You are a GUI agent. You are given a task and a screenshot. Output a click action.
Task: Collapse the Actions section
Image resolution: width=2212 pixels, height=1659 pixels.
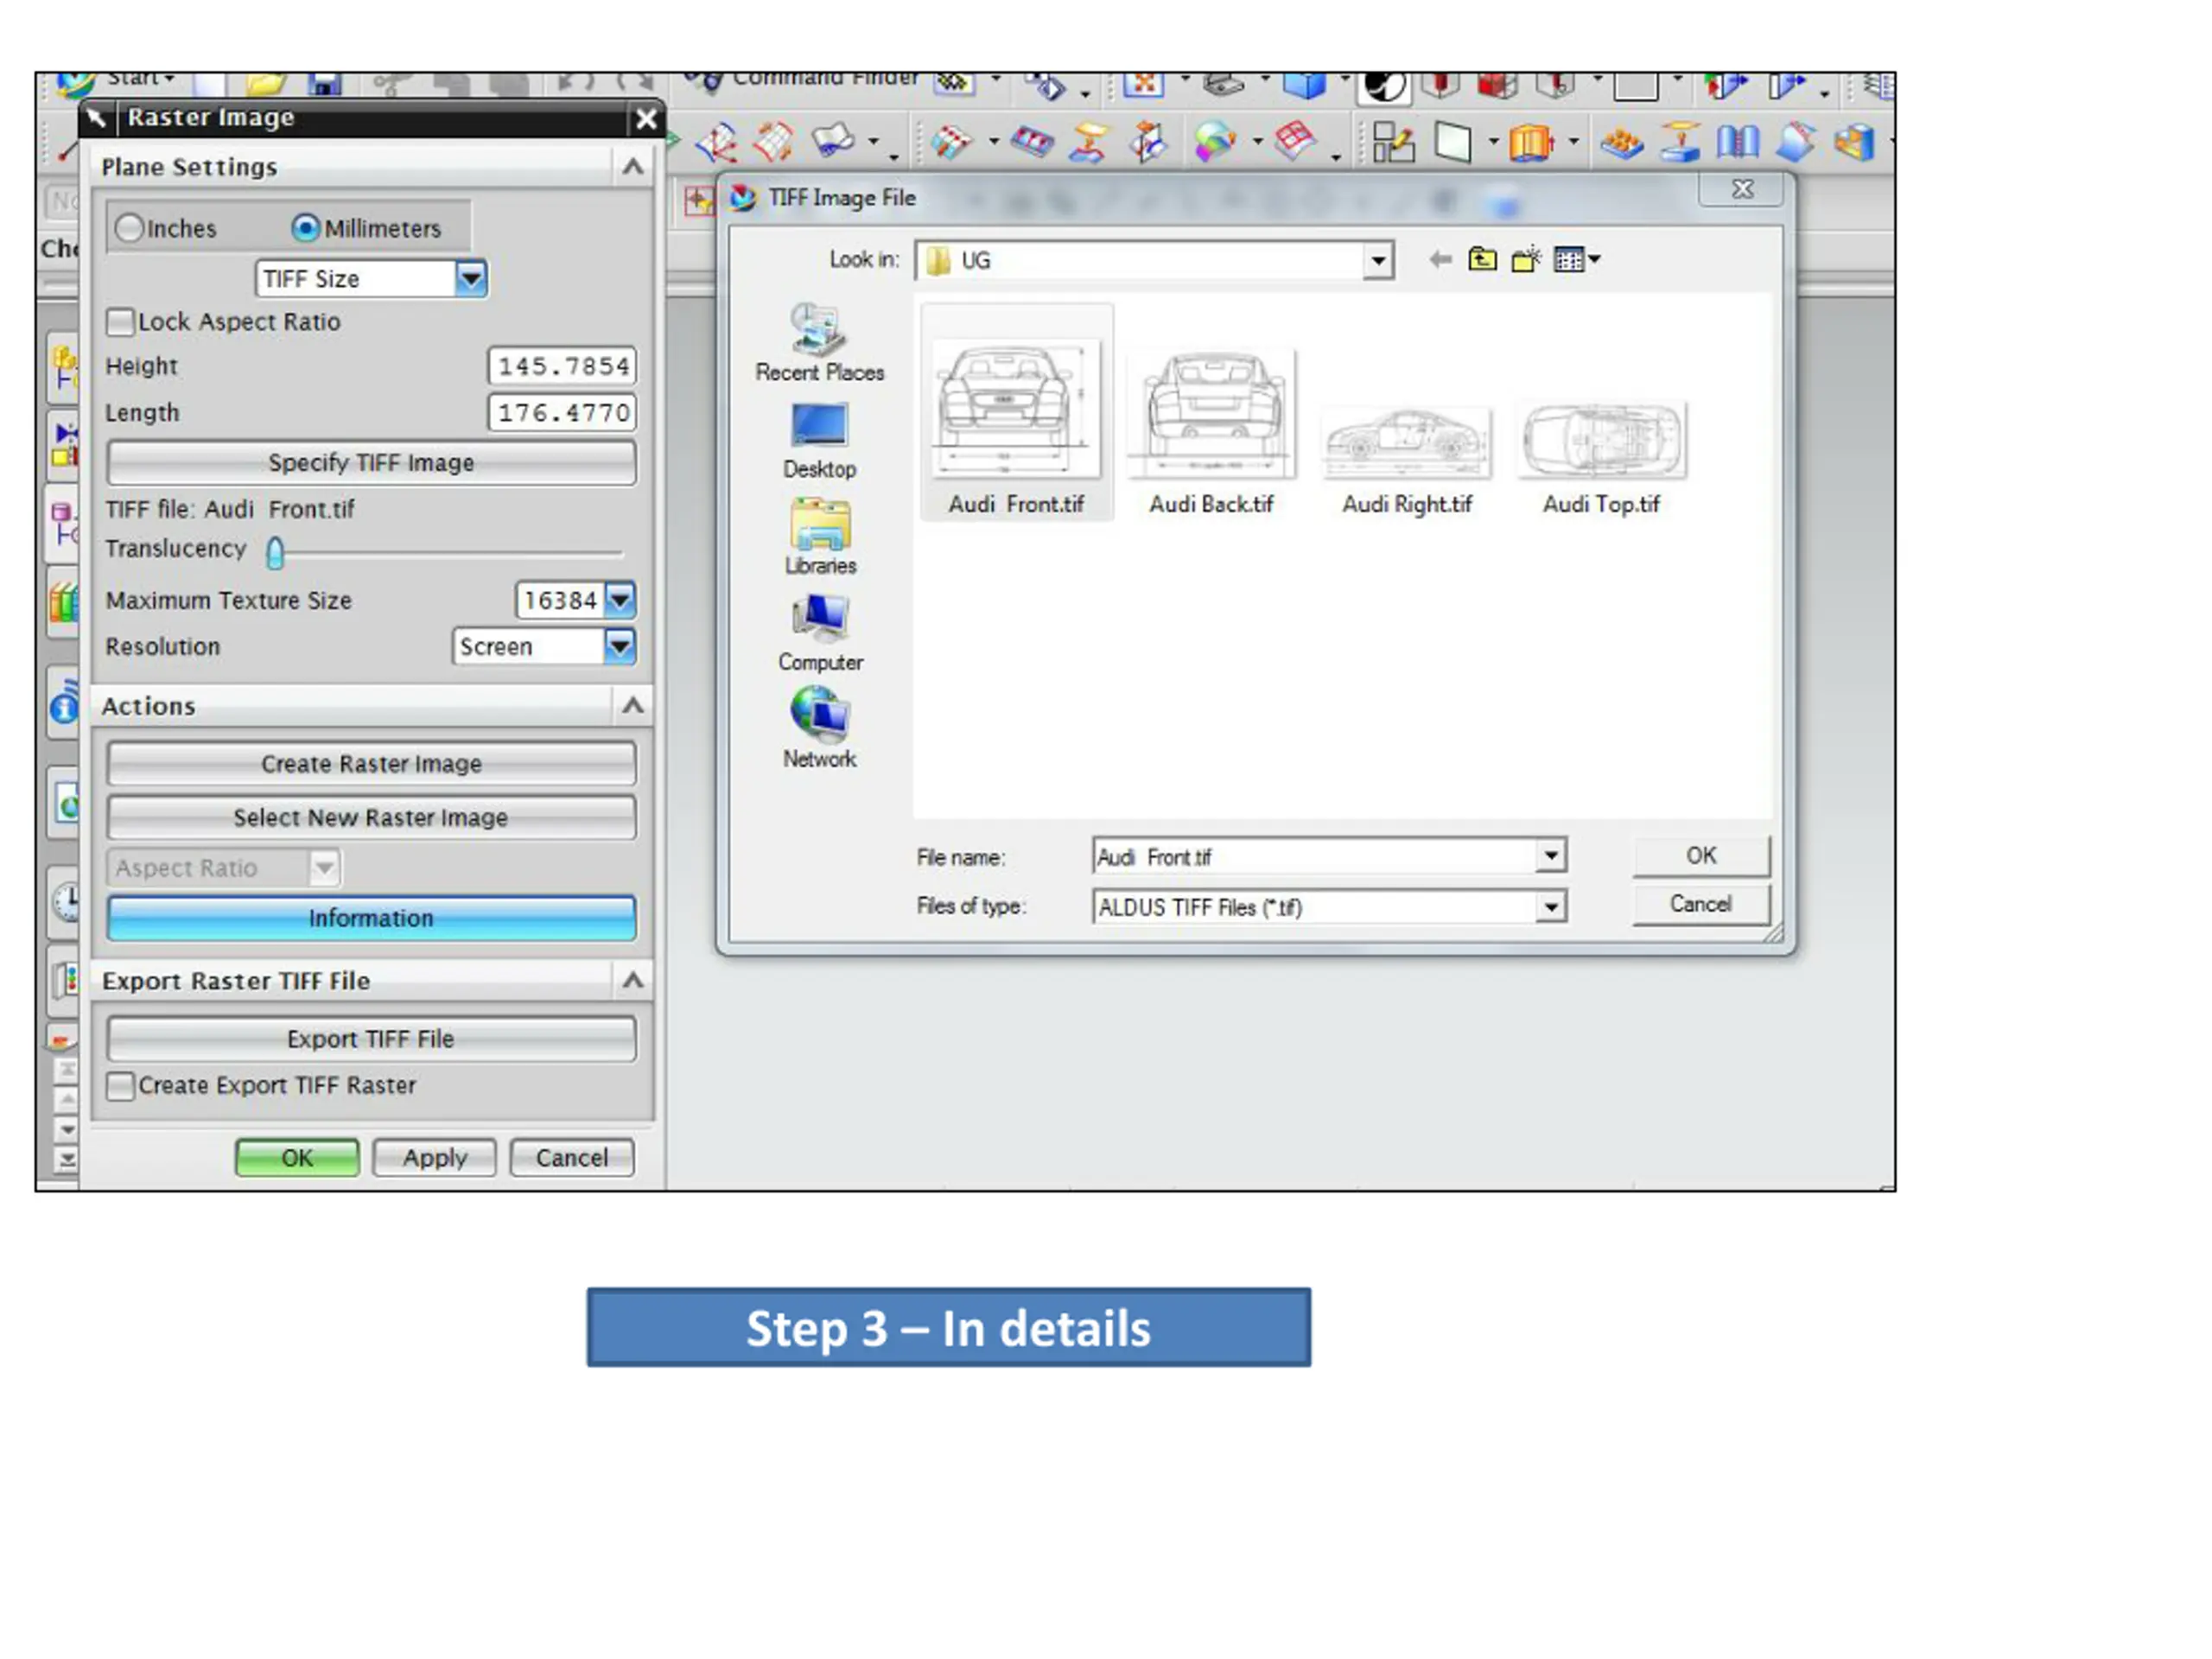633,706
